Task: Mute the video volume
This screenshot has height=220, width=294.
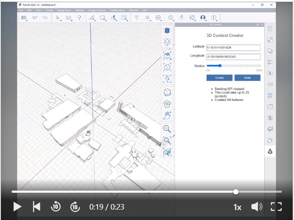Action: click(x=256, y=207)
